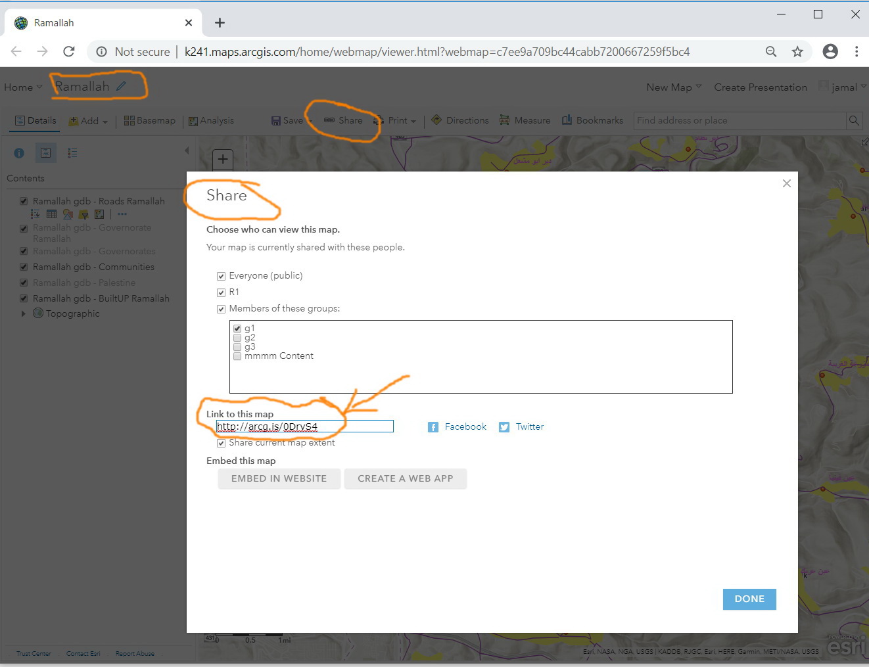
Task: Check the mmmm Content group
Action: click(237, 356)
